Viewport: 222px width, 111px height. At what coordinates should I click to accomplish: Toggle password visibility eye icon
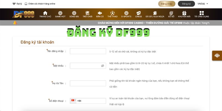pyautogui.click(x=102, y=66)
